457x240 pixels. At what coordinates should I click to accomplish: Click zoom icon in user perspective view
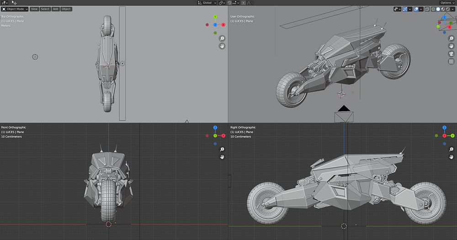[451, 38]
